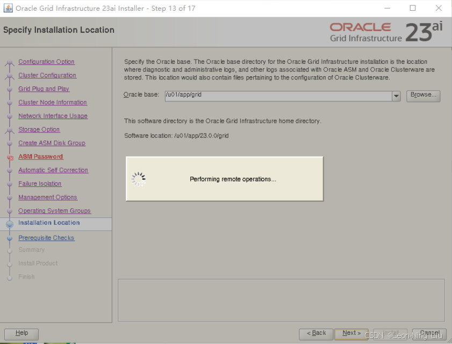Open Prerequisite Checks step
Screen dimensions: 452x344
point(46,238)
